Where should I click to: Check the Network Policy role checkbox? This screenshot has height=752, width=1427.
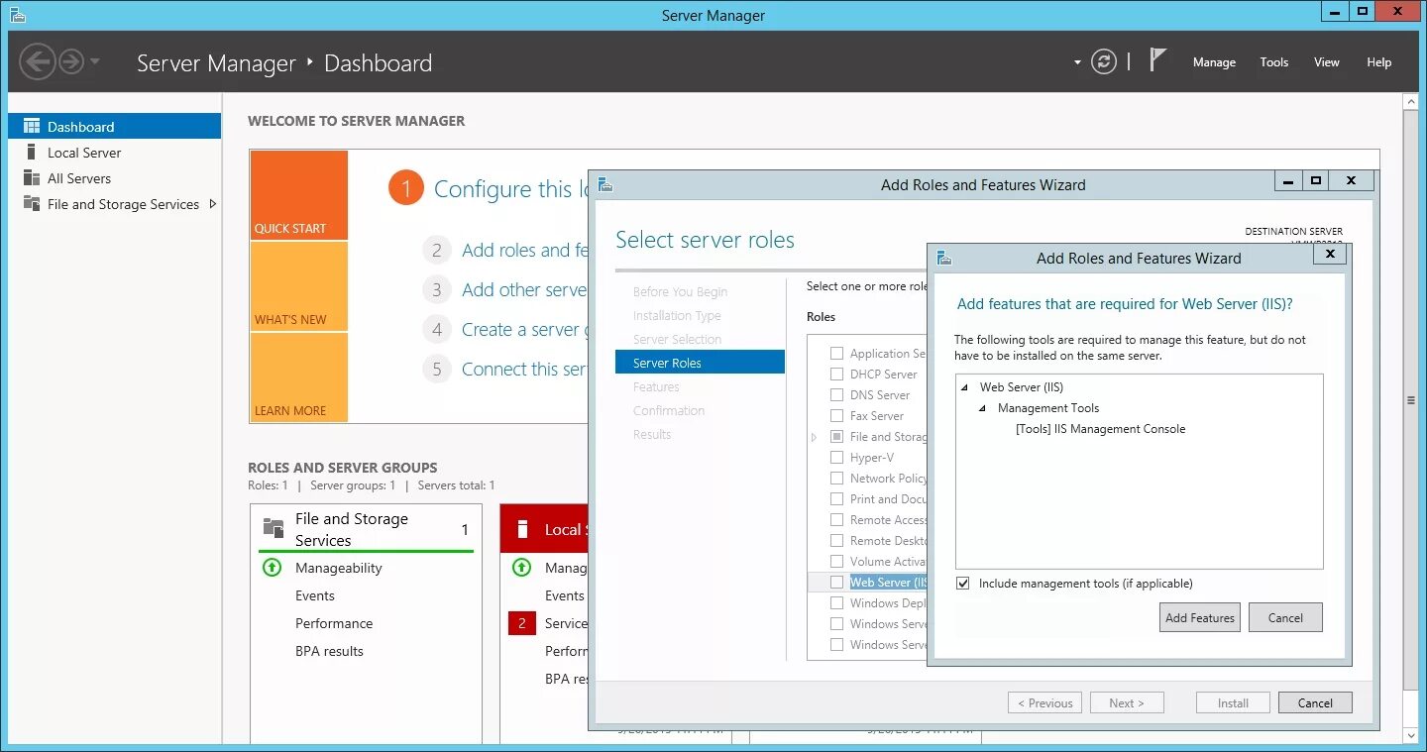click(837, 479)
